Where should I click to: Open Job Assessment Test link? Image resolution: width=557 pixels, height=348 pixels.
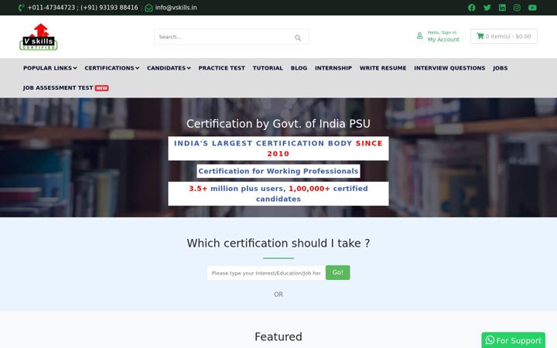pyautogui.click(x=58, y=87)
